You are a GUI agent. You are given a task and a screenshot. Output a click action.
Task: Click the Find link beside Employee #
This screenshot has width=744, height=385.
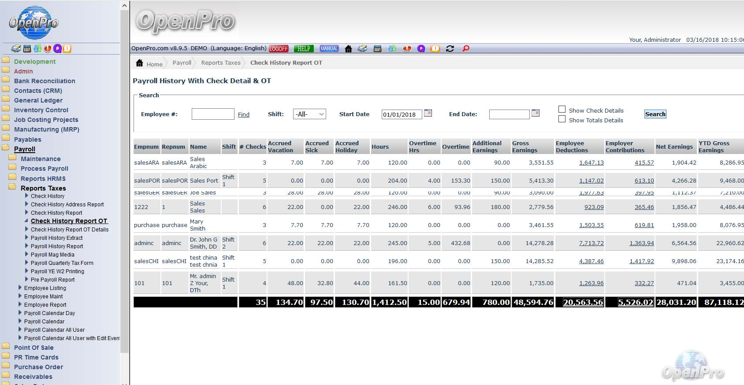[243, 115]
